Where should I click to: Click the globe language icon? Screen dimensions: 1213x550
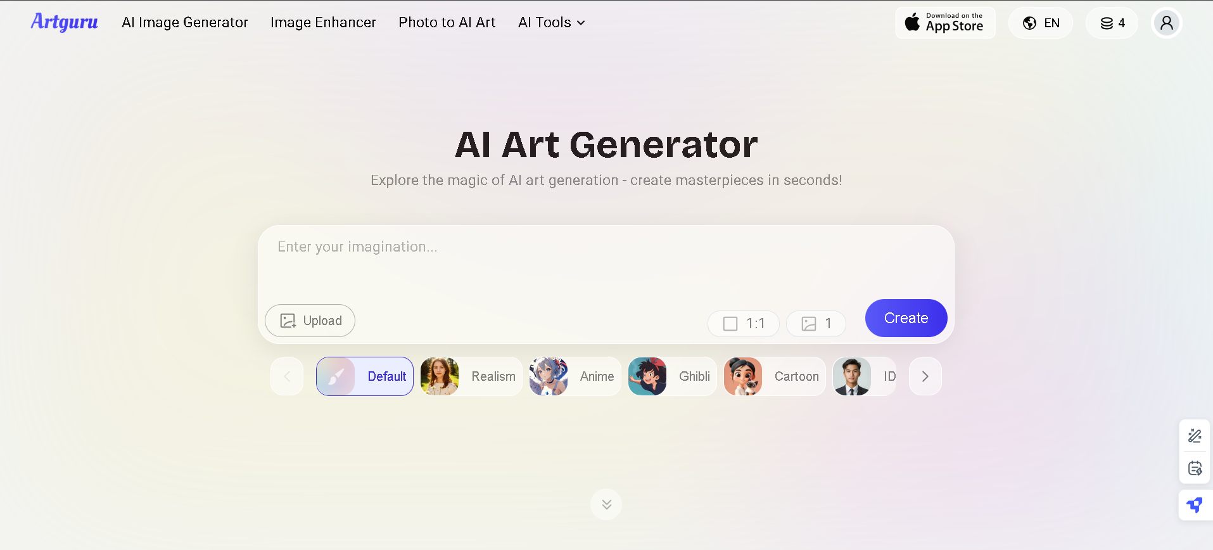tap(1030, 23)
